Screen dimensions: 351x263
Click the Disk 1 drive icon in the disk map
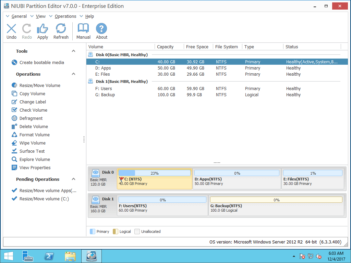click(x=96, y=199)
